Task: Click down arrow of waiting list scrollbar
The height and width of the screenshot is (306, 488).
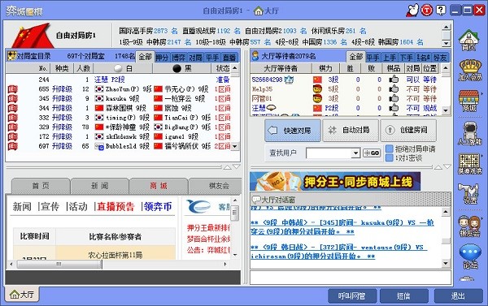Action: (446, 110)
